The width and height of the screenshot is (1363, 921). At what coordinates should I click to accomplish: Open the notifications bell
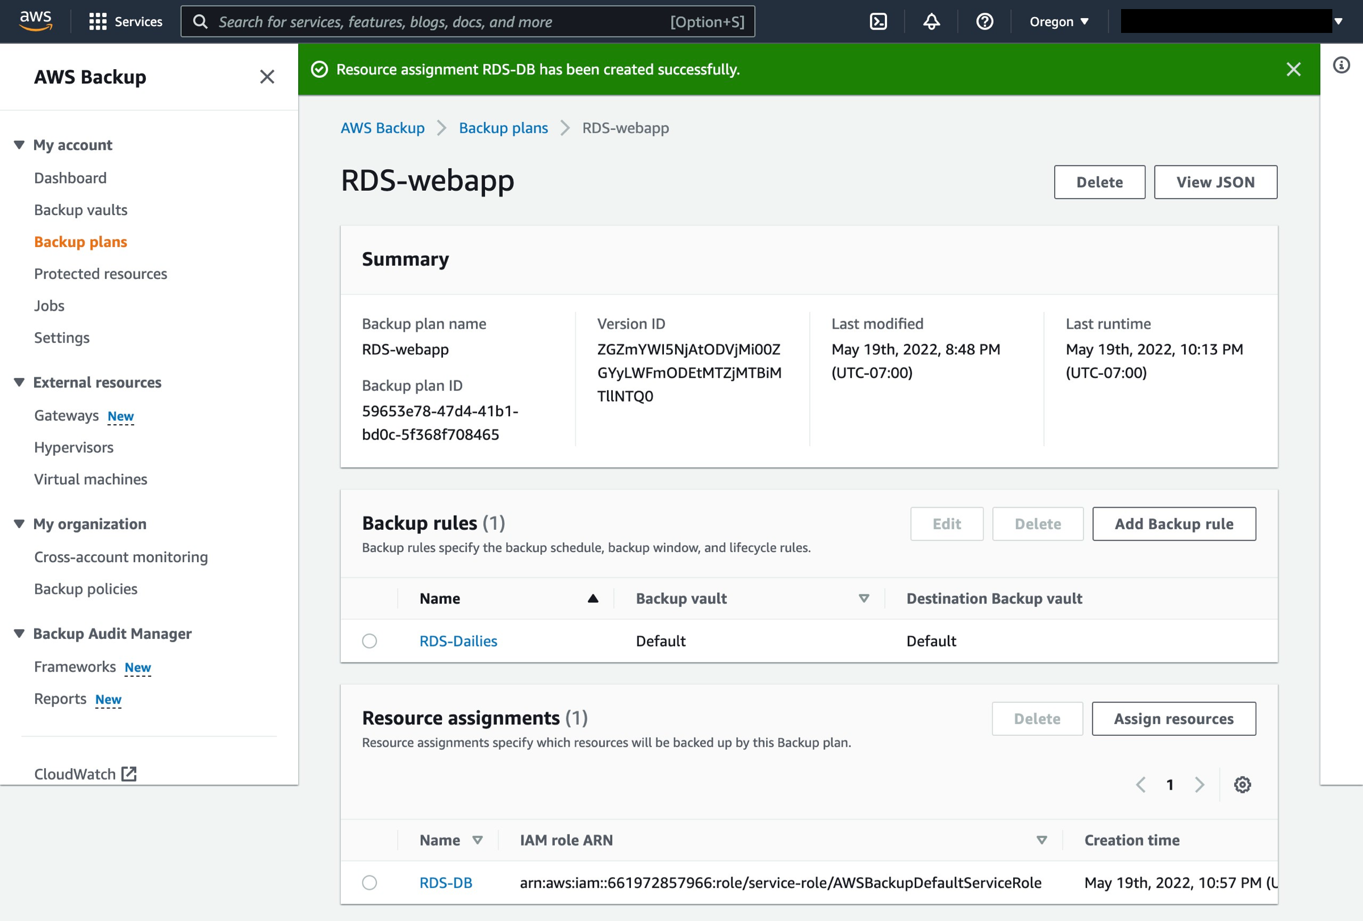pos(931,22)
